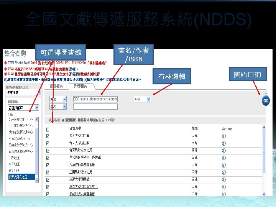Click the 台東大學圖書館 resource name
The height and width of the screenshot is (207, 276).
click(79, 143)
